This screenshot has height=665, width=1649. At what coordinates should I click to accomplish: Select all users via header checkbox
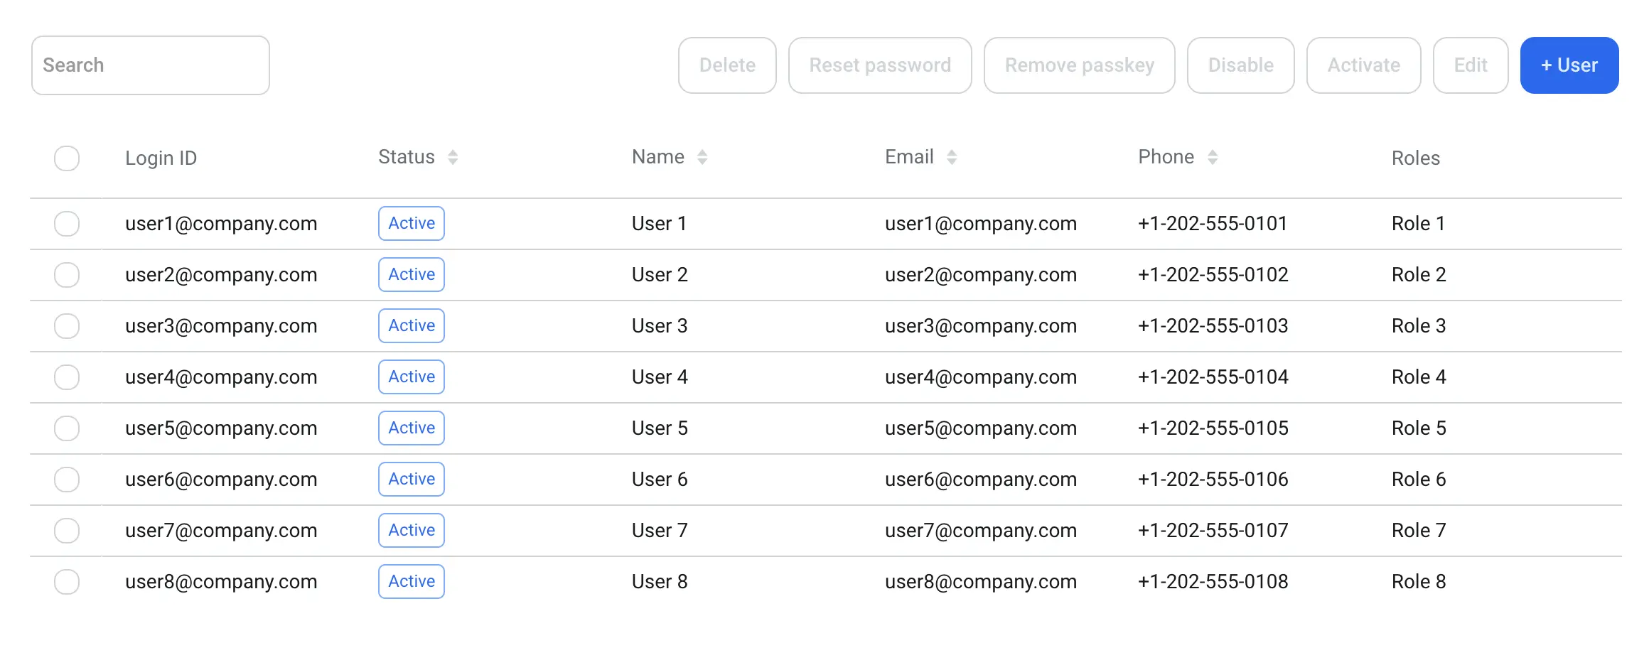pos(66,158)
